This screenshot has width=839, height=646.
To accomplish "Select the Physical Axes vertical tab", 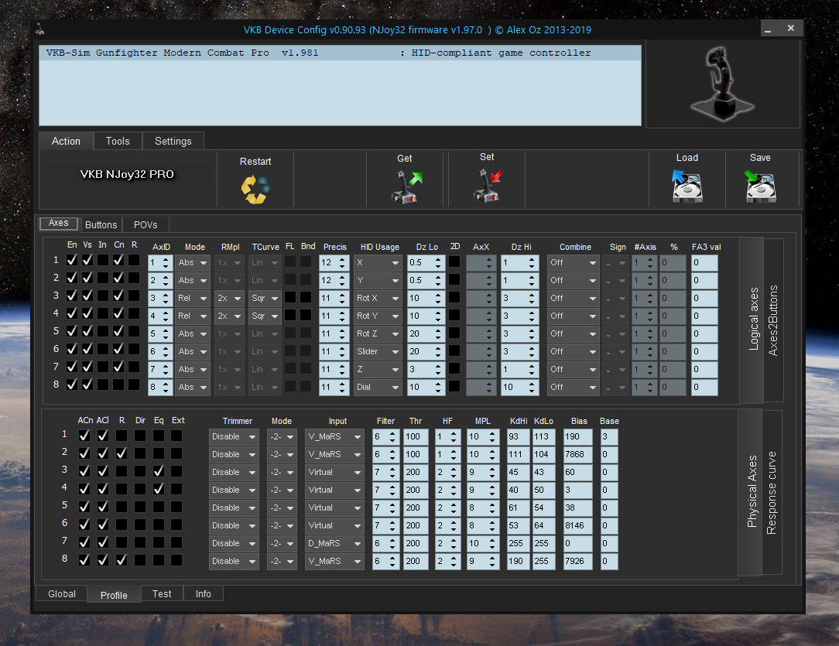I will point(752,491).
